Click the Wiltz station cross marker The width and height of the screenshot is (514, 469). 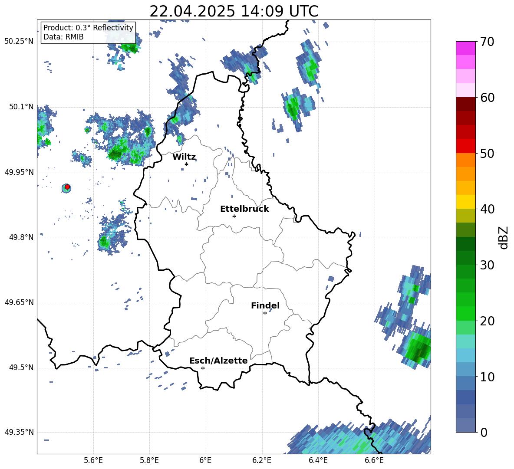pyautogui.click(x=187, y=164)
